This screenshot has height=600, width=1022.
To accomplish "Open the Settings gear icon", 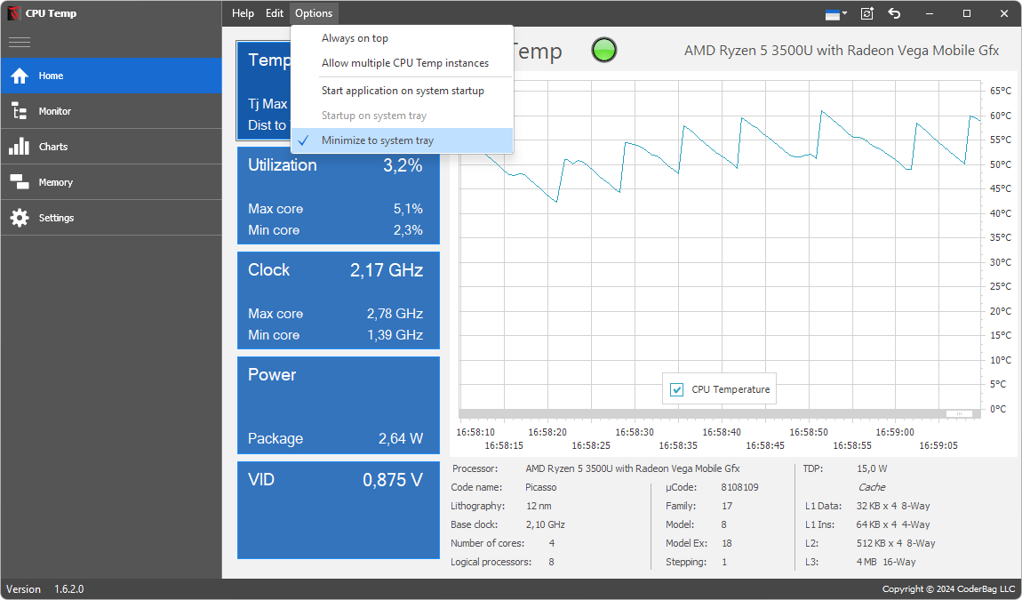I will tap(20, 218).
